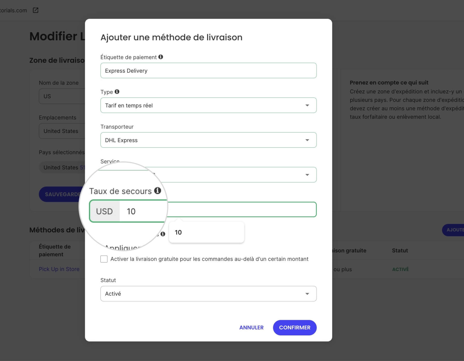
Task: Click the Emplacements field showing United States
Action: [62, 131]
